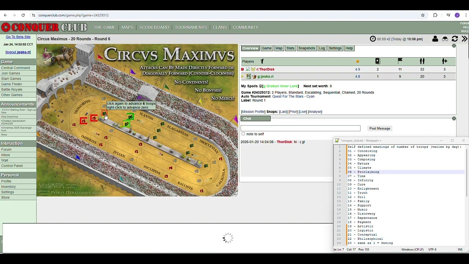The width and height of the screenshot is (469, 264).
Task: Collapse the Overview panel with corner toggle
Action: [x=454, y=46]
